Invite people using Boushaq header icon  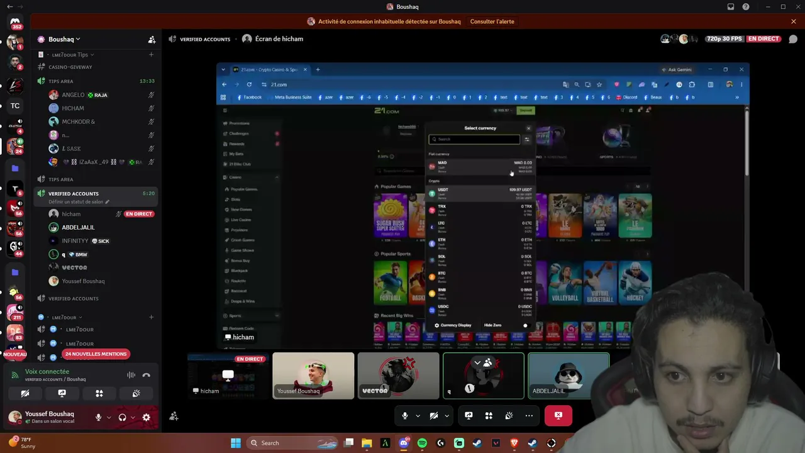point(152,39)
